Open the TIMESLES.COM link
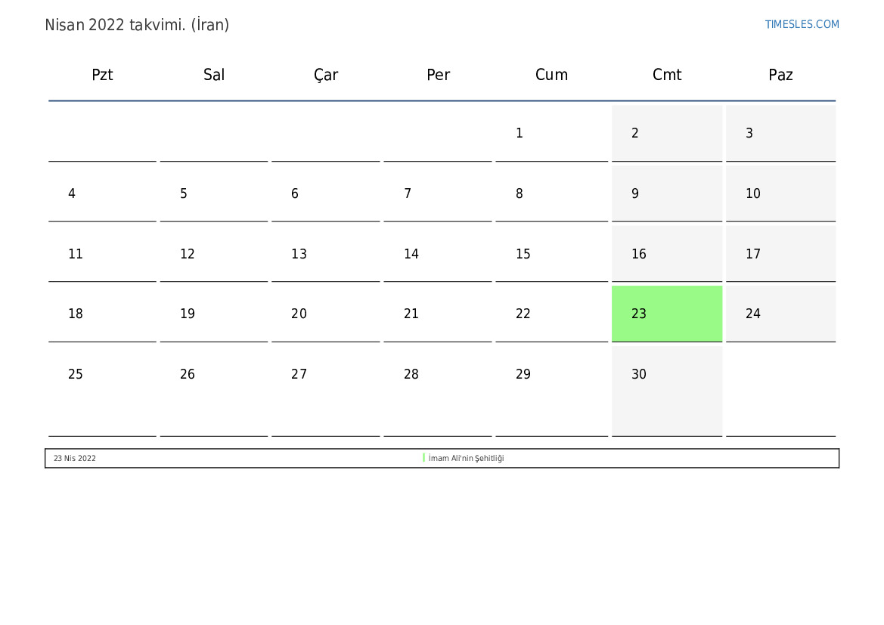 [802, 24]
